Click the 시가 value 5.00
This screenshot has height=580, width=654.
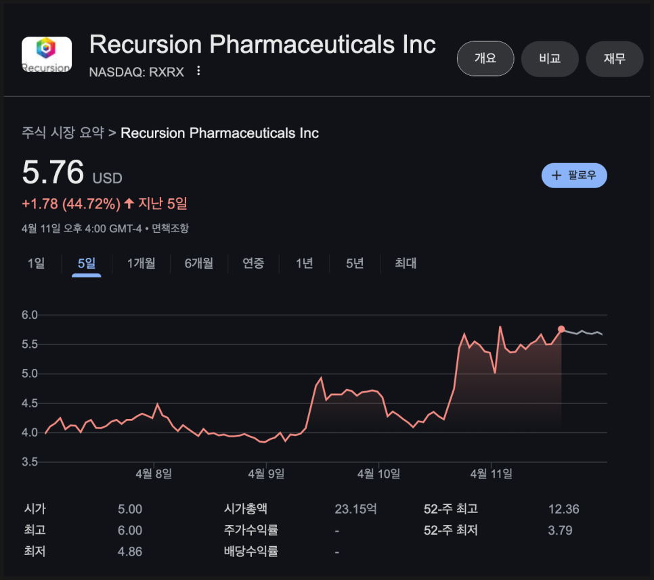(130, 509)
